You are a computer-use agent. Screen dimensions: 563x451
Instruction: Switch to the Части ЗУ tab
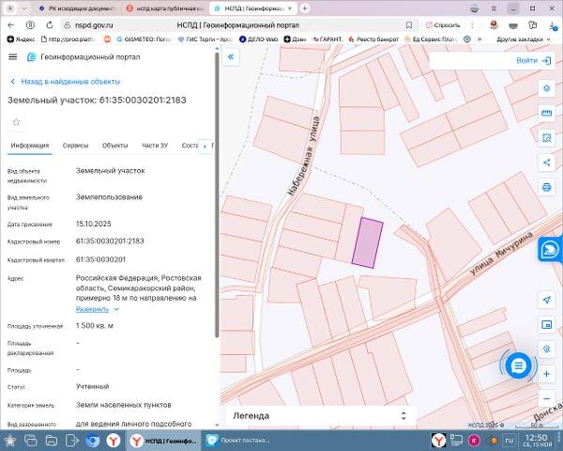click(x=155, y=146)
